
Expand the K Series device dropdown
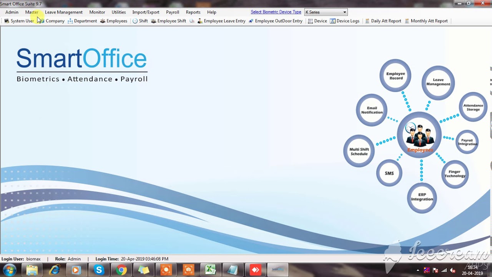click(x=344, y=12)
